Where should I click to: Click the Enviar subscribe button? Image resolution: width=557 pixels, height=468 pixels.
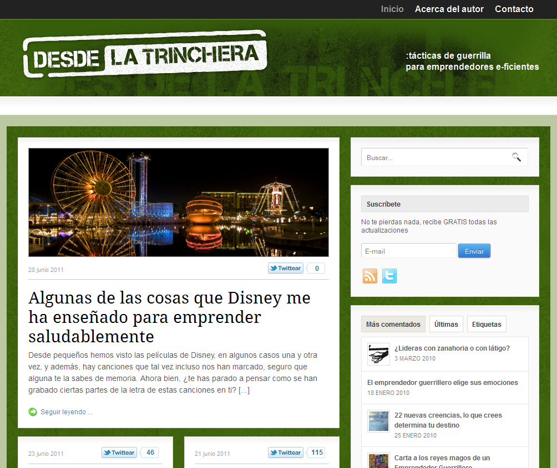click(474, 251)
